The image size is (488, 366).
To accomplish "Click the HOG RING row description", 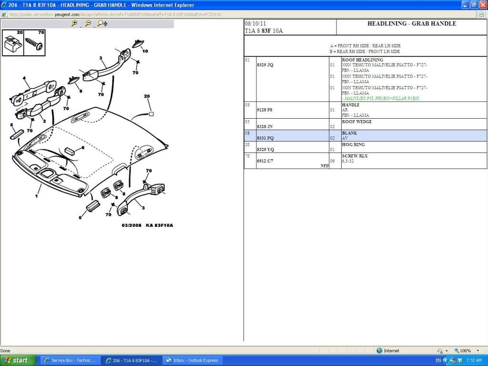I will point(353,144).
